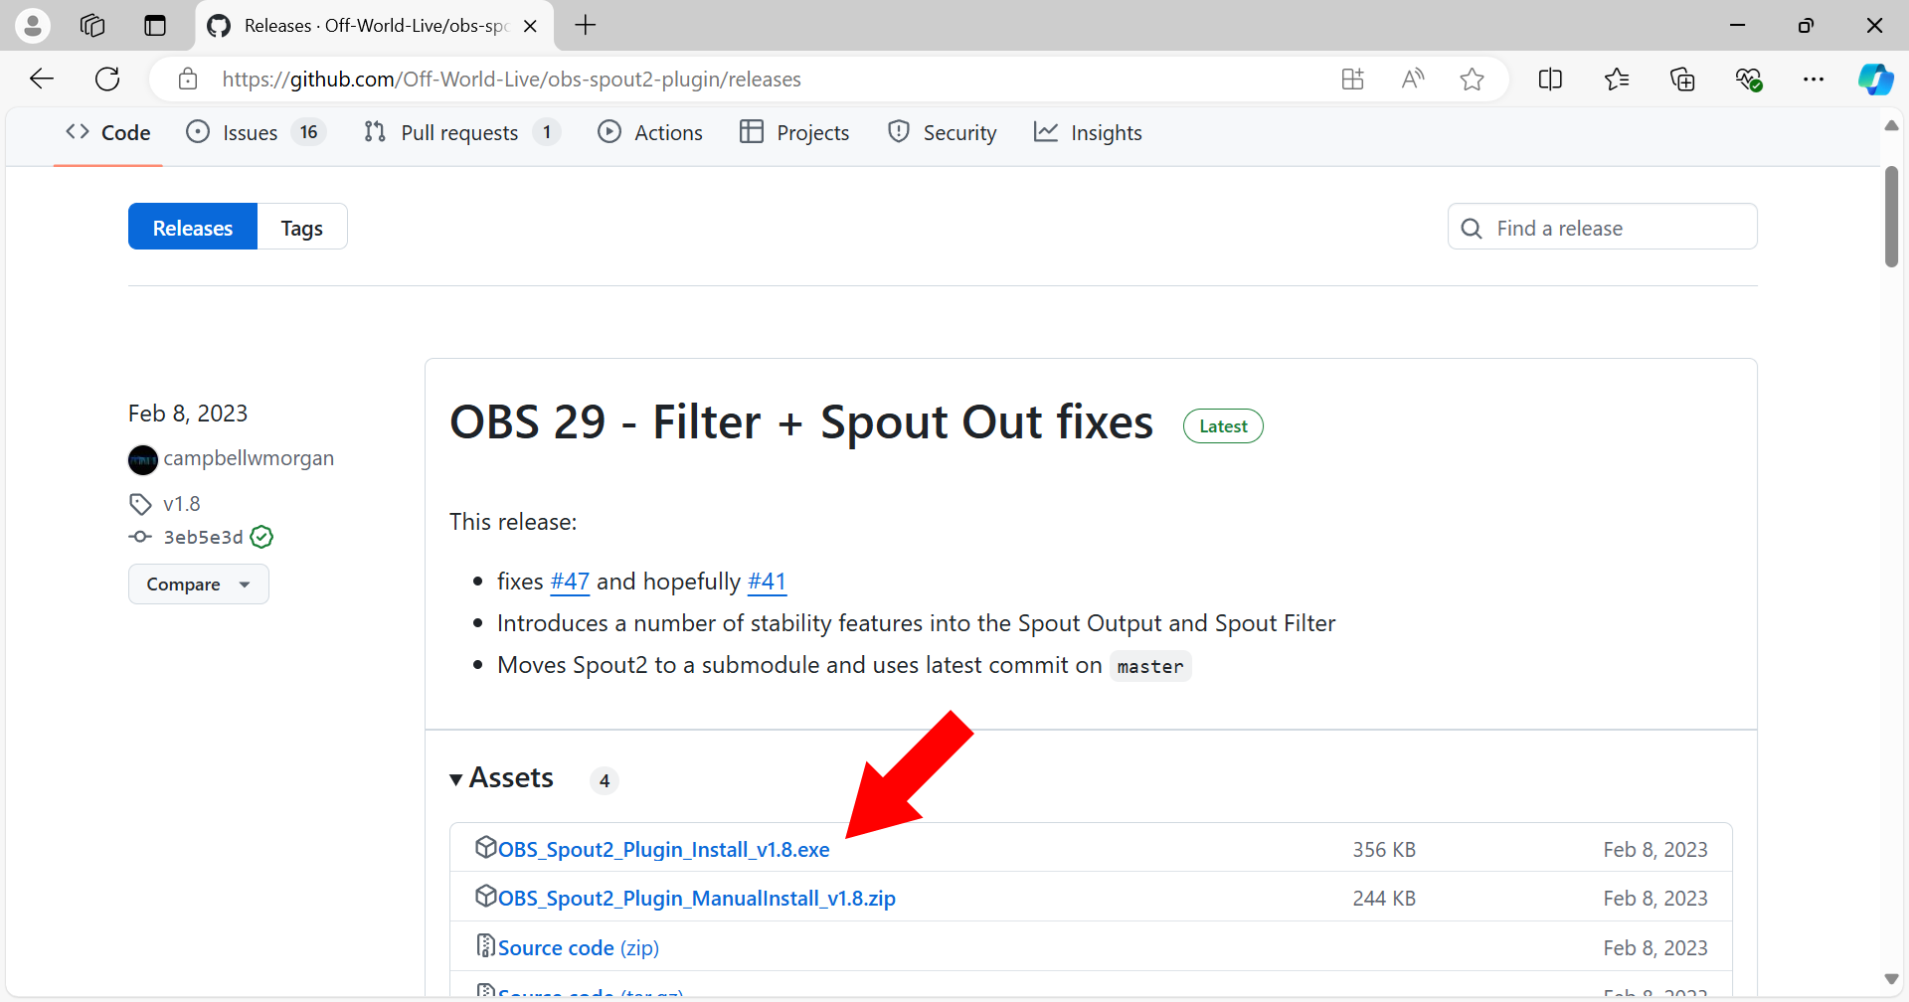Visit campbellwmorgan's profile link

(249, 458)
